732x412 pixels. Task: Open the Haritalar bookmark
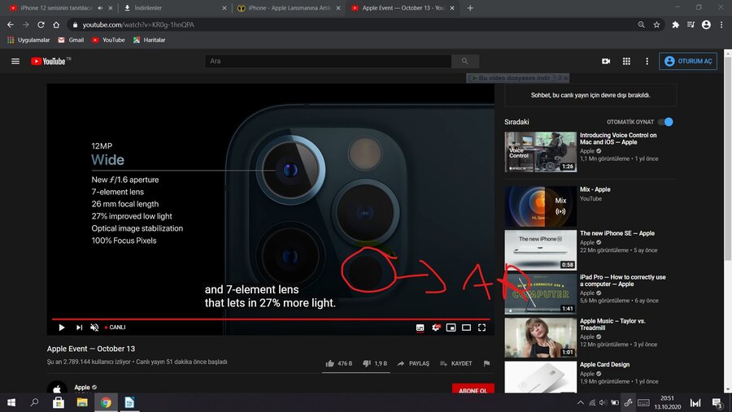[x=150, y=40]
